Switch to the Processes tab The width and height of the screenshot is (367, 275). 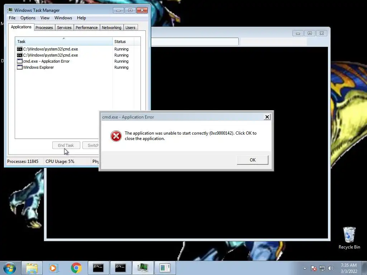click(x=44, y=28)
